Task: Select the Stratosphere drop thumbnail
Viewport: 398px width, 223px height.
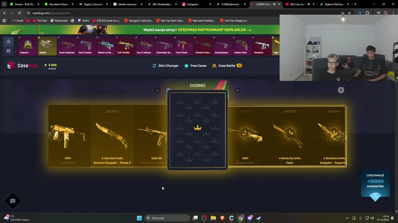Action: click(223, 46)
